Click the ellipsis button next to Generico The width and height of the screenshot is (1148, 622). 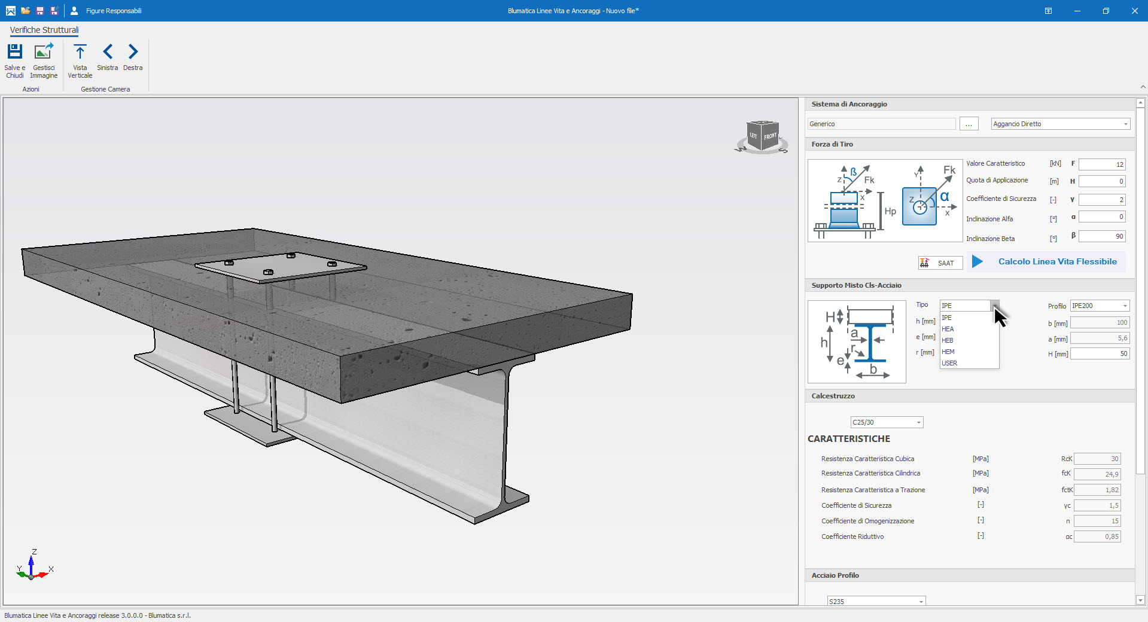click(x=969, y=124)
